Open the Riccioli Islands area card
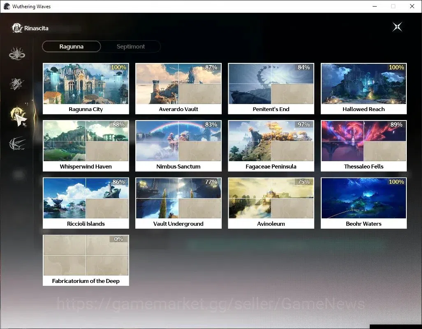The height and width of the screenshot is (329, 422). (x=86, y=203)
